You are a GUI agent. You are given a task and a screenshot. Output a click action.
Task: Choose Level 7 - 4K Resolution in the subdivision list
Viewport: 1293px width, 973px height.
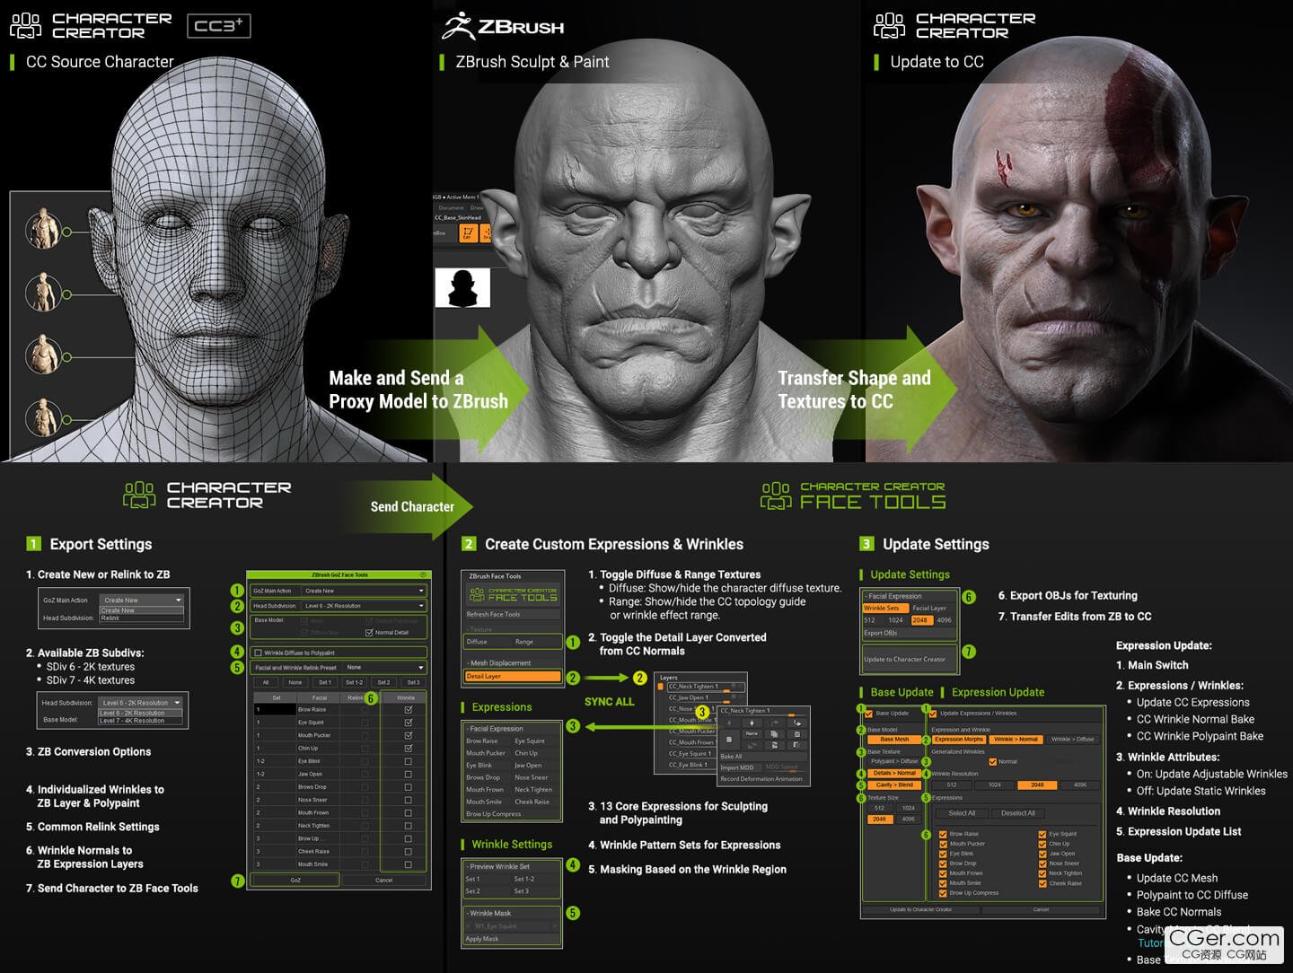pyautogui.click(x=140, y=720)
